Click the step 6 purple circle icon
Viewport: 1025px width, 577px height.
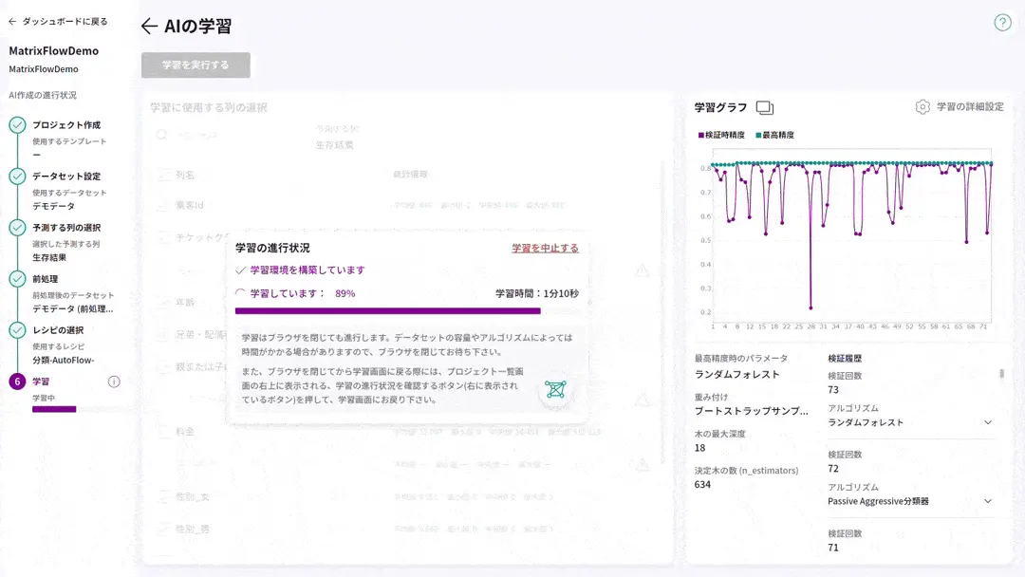(x=17, y=382)
